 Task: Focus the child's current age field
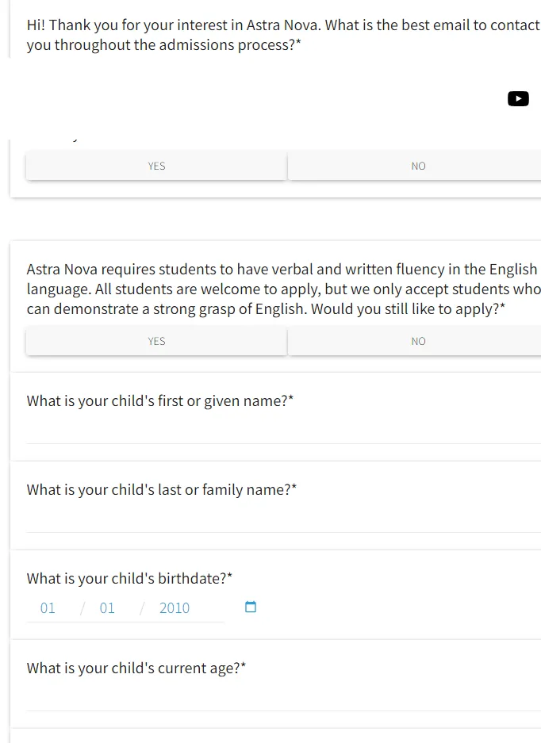(283, 699)
